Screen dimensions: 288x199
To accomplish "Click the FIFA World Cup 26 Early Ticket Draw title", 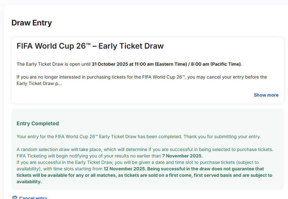I will (90, 46).
